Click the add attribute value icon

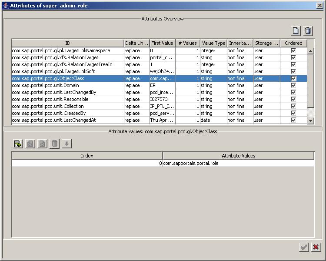18,144
